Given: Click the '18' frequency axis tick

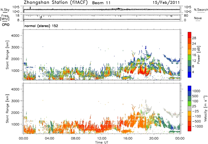Looking at the screenshot, I should [x=17, y=16].
